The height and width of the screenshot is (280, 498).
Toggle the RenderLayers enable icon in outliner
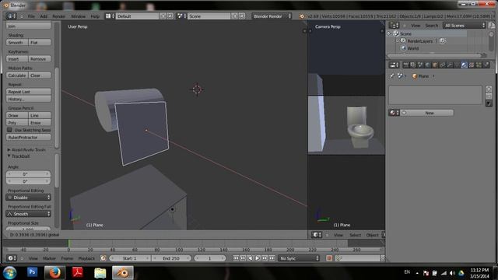pos(443,41)
